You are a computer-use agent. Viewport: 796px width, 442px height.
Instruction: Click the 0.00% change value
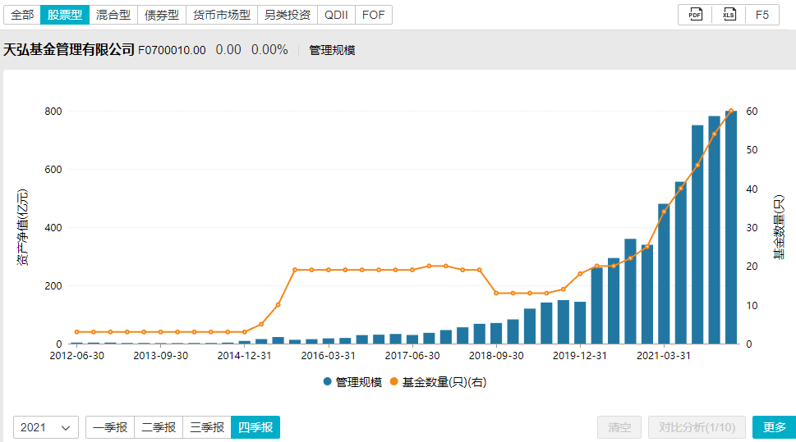point(269,50)
